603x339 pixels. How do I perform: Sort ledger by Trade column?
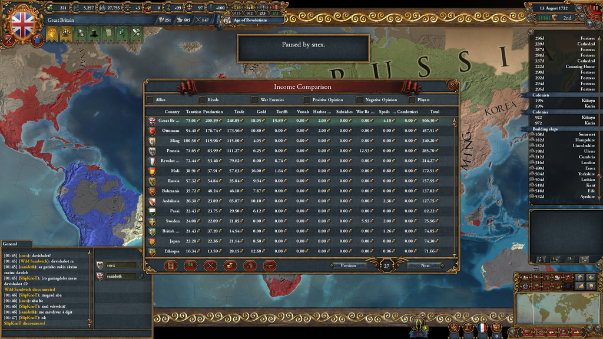tap(239, 112)
